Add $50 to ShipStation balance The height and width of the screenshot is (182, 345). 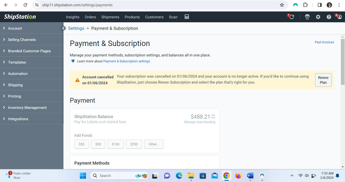point(98,144)
